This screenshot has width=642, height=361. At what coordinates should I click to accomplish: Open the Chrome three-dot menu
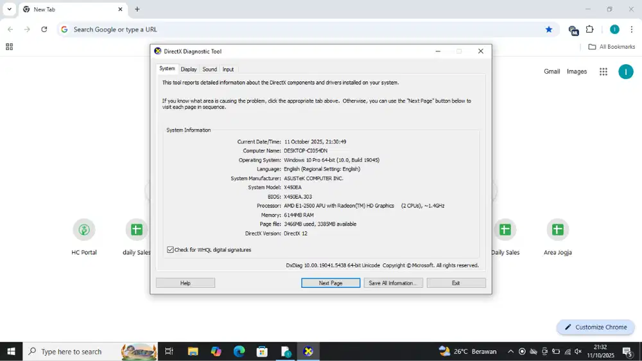(x=630, y=30)
